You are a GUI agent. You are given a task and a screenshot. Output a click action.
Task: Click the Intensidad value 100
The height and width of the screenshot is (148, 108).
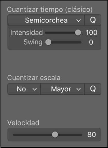coord(92,33)
